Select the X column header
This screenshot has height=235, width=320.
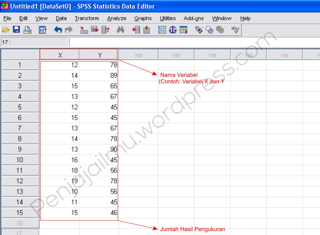pos(60,55)
